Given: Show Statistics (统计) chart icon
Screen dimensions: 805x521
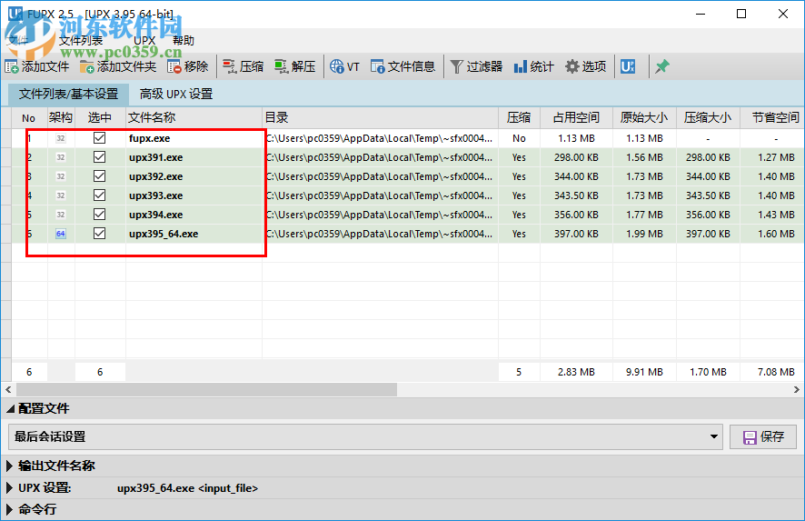Looking at the screenshot, I should click(x=520, y=66).
